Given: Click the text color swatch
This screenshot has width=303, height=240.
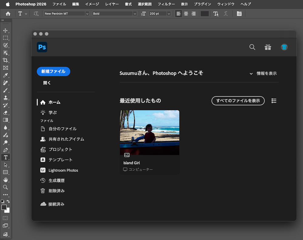Looking at the screenshot, I should click(x=204, y=14).
